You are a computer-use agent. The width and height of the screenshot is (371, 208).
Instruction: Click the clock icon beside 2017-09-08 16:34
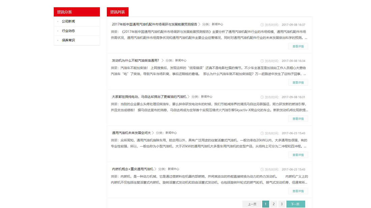coord(262,61)
